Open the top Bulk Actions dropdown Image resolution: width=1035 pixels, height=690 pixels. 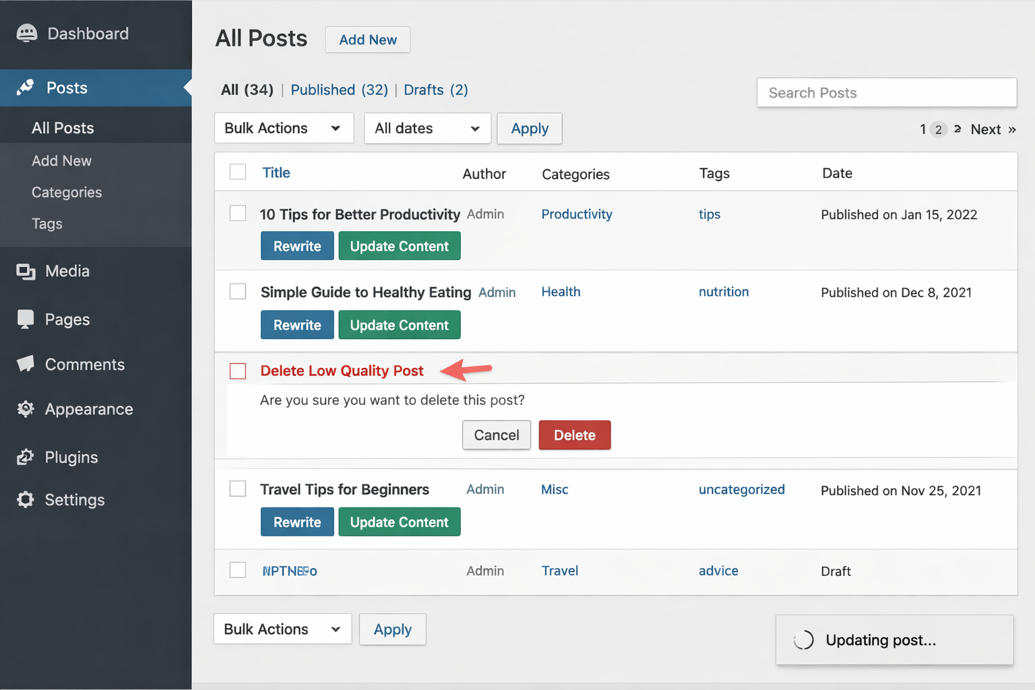click(x=284, y=128)
